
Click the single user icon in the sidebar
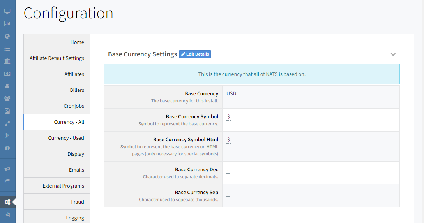pyautogui.click(x=7, y=86)
